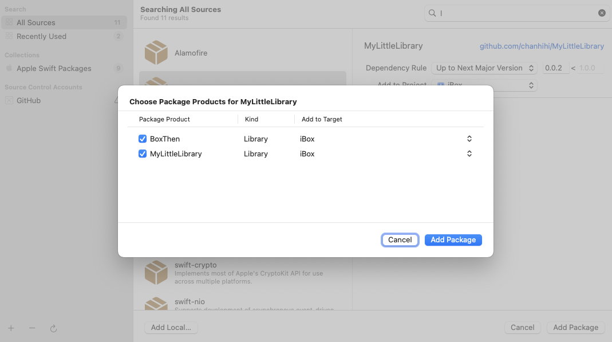The image size is (612, 342).
Task: Select Recently Used in the sidebar
Action: tap(64, 36)
